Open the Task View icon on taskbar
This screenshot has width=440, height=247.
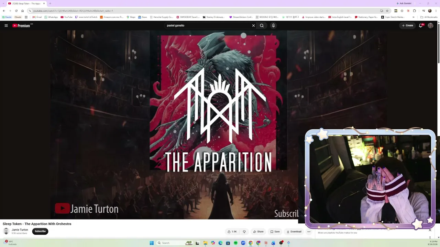coord(197,243)
